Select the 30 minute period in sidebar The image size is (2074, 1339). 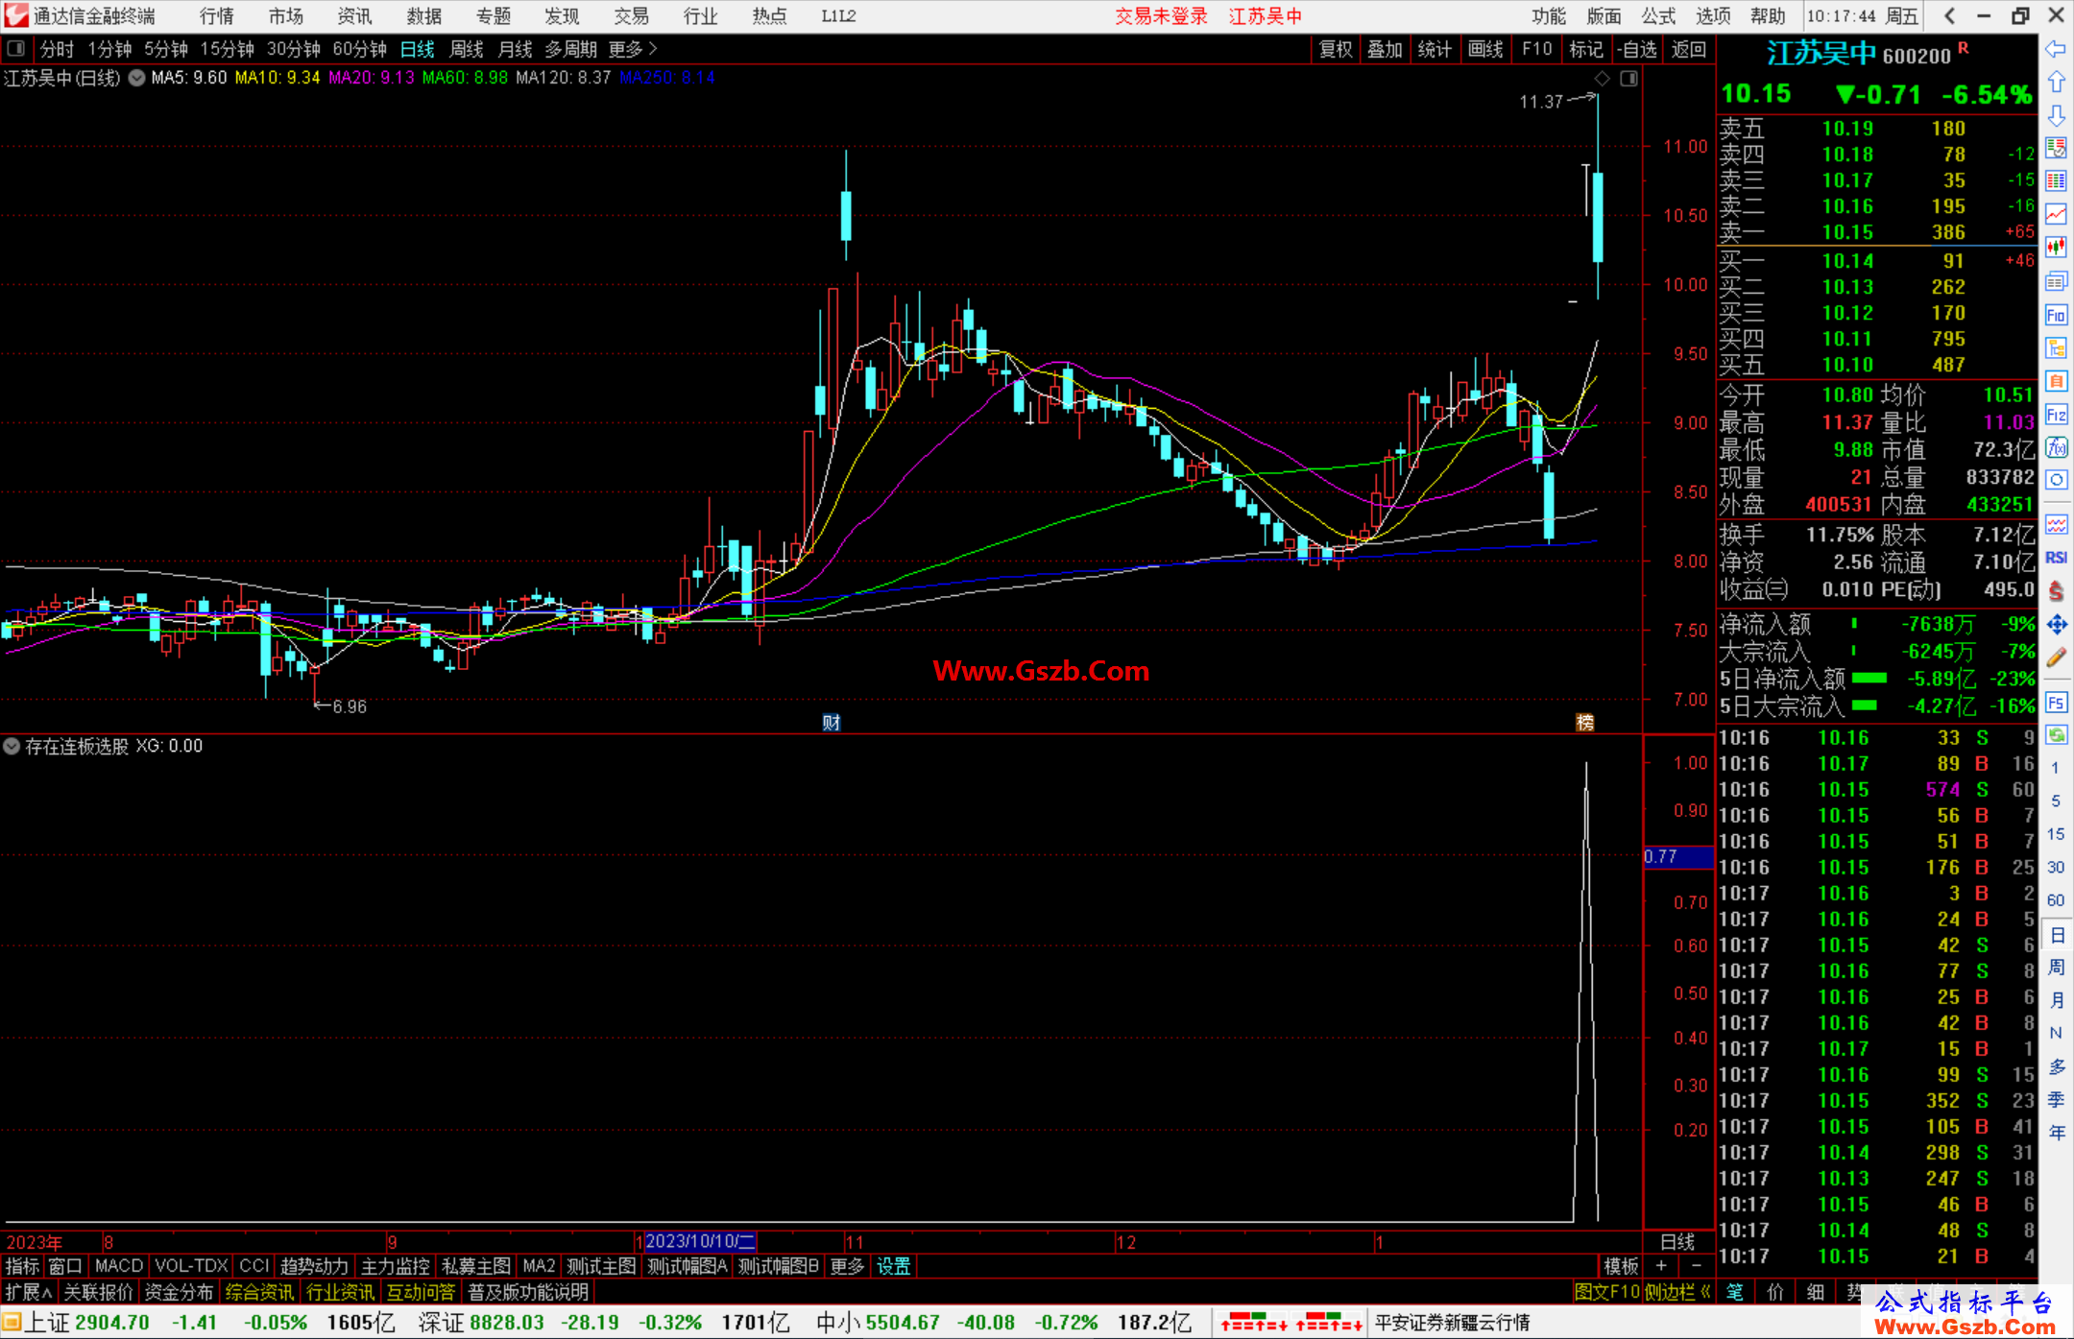[x=2056, y=867]
